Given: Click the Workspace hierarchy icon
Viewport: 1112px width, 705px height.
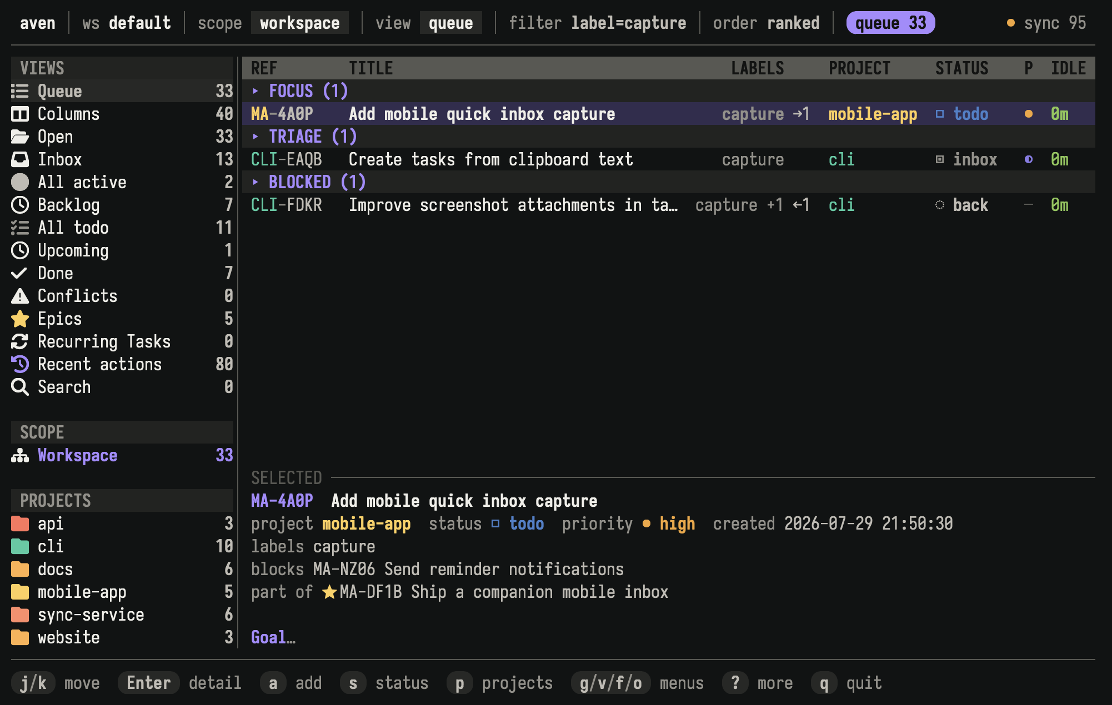Looking at the screenshot, I should [x=20, y=455].
